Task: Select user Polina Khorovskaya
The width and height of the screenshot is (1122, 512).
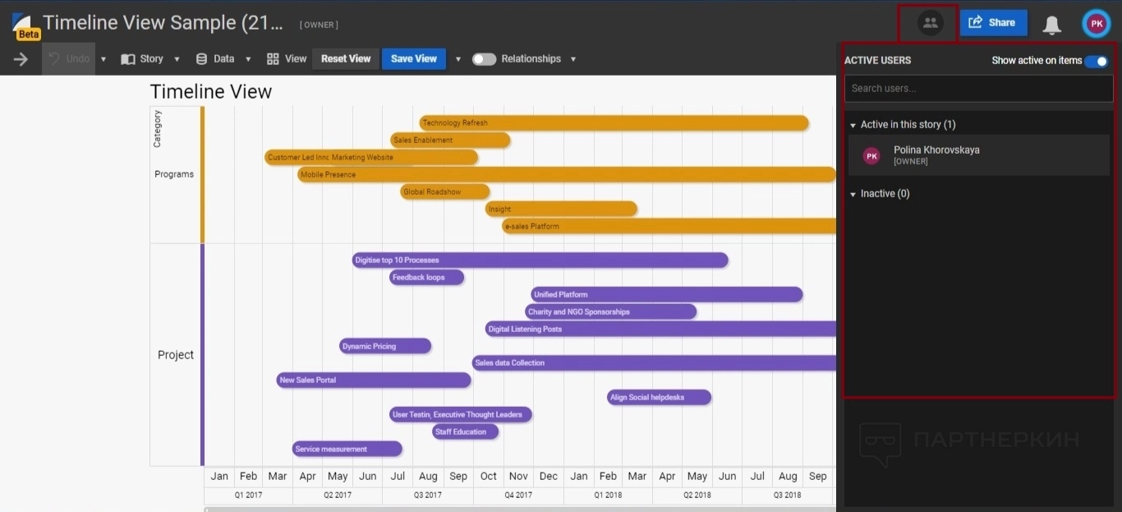Action: click(978, 155)
